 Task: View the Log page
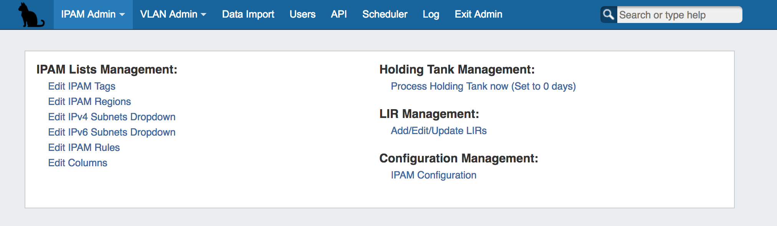431,15
